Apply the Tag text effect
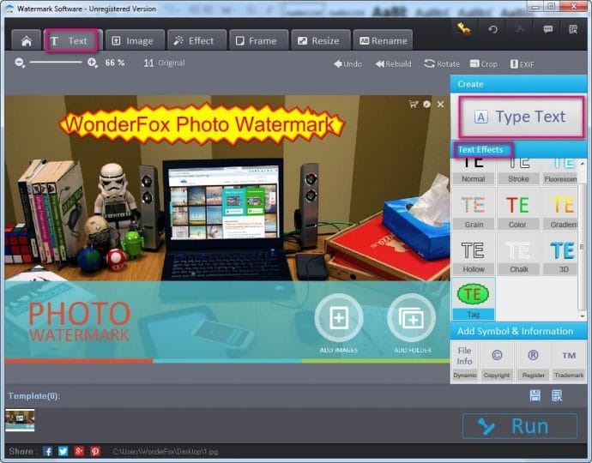592x463 pixels. pyautogui.click(x=473, y=298)
